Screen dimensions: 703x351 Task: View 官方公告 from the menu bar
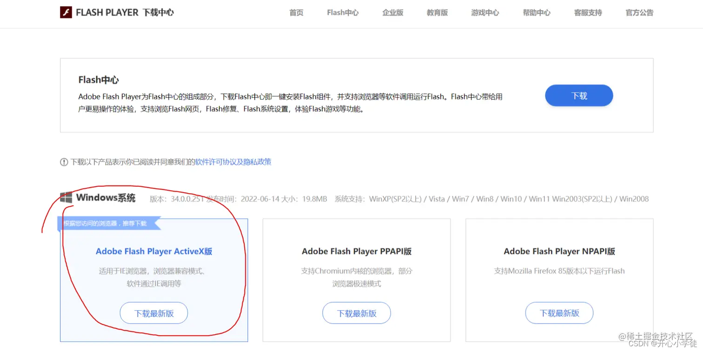[639, 13]
